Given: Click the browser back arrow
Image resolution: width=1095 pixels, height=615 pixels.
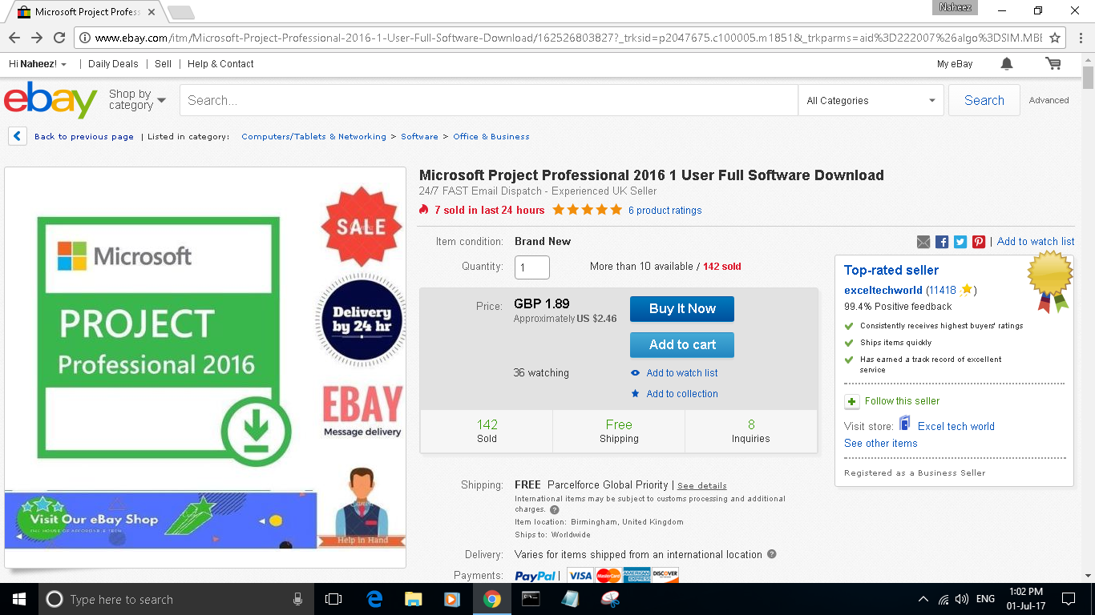Looking at the screenshot, I should 14,38.
